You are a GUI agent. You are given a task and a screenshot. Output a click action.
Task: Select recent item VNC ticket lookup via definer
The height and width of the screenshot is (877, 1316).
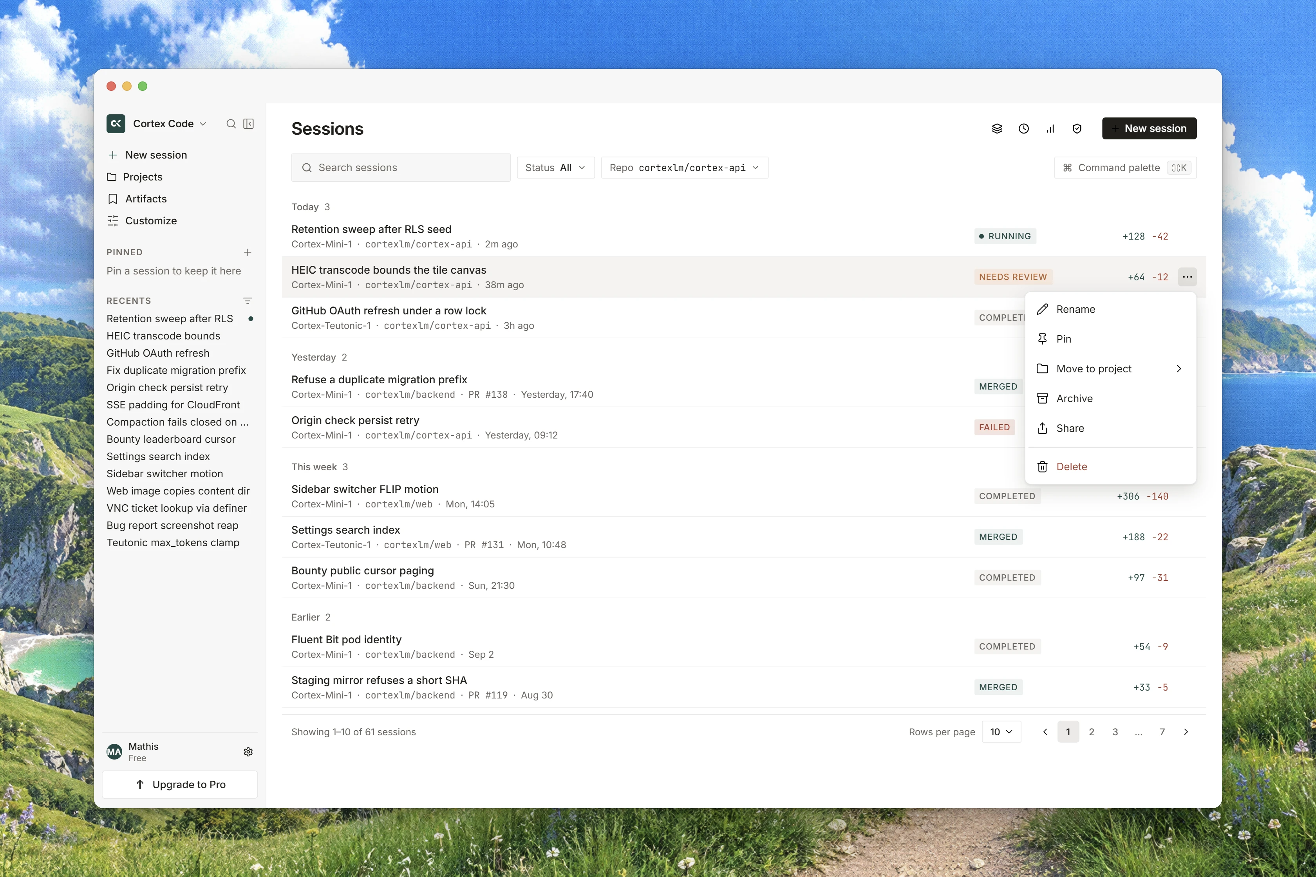(x=179, y=508)
